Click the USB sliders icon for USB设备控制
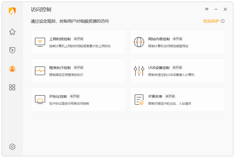The image size is (235, 158). (139, 71)
